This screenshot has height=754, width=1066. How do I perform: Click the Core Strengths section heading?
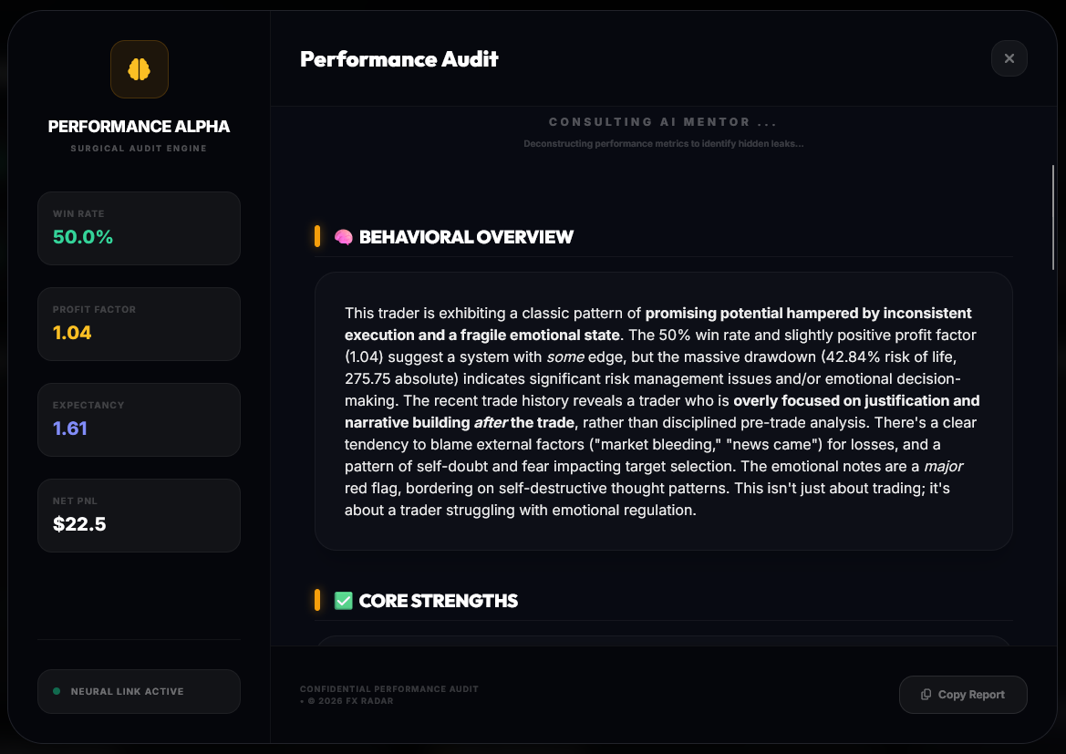[439, 601]
